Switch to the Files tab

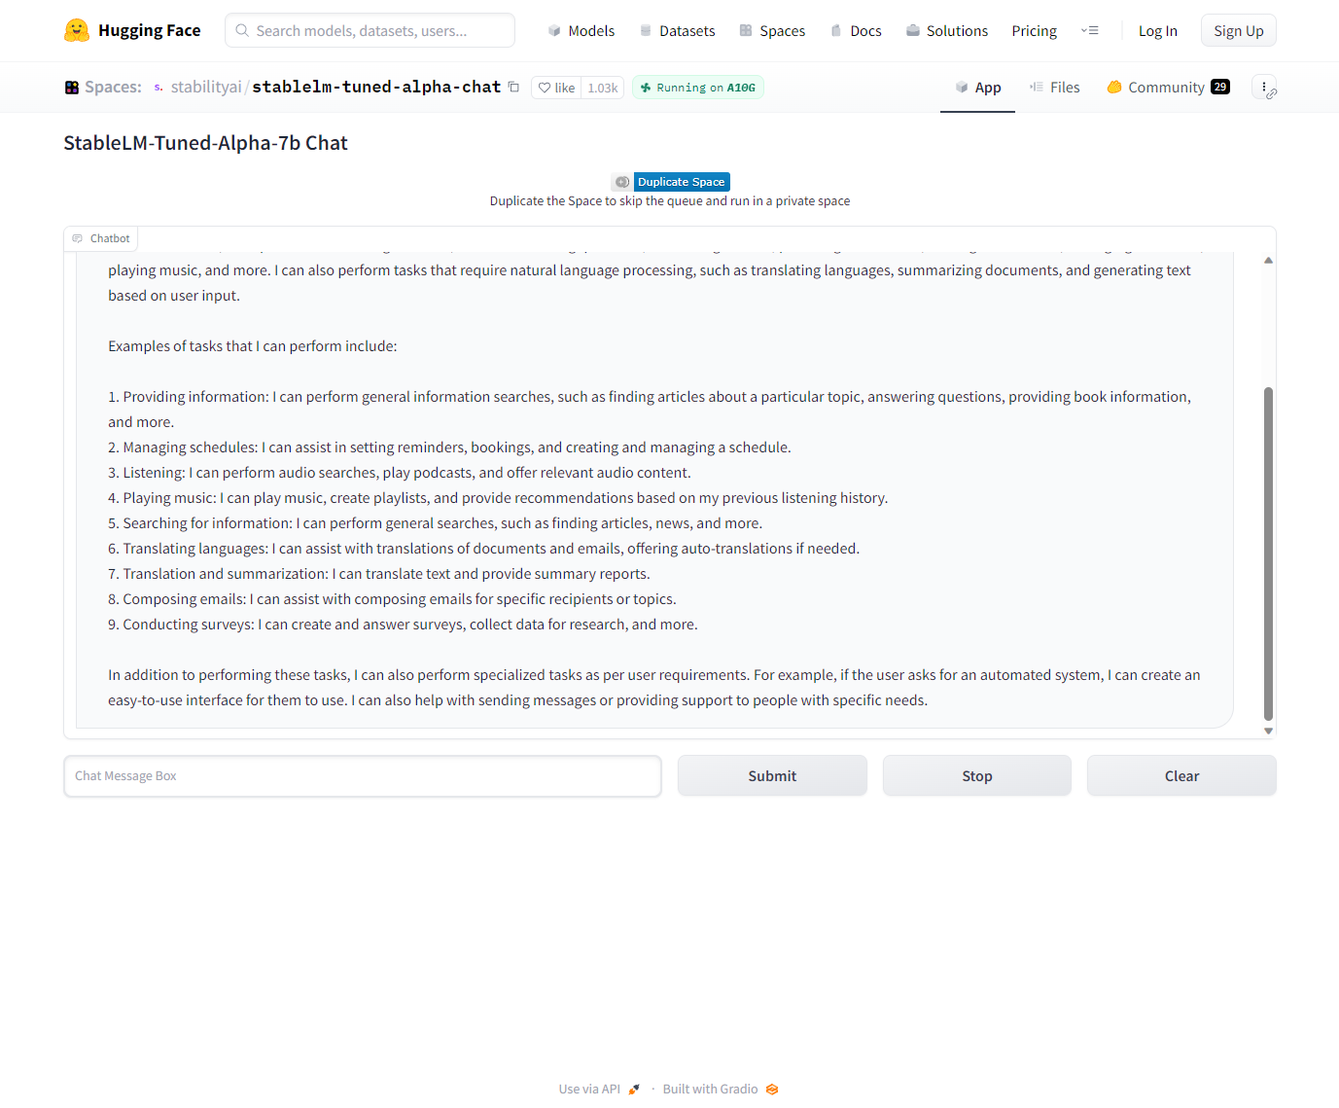pos(1055,88)
